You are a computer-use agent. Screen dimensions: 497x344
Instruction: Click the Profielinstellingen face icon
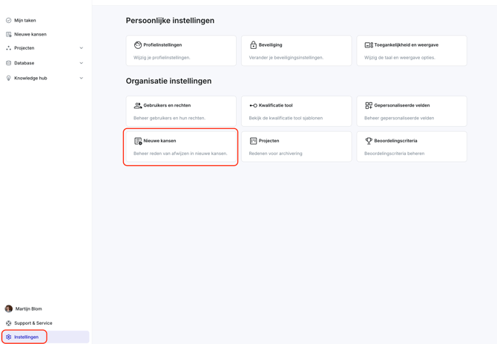click(137, 45)
